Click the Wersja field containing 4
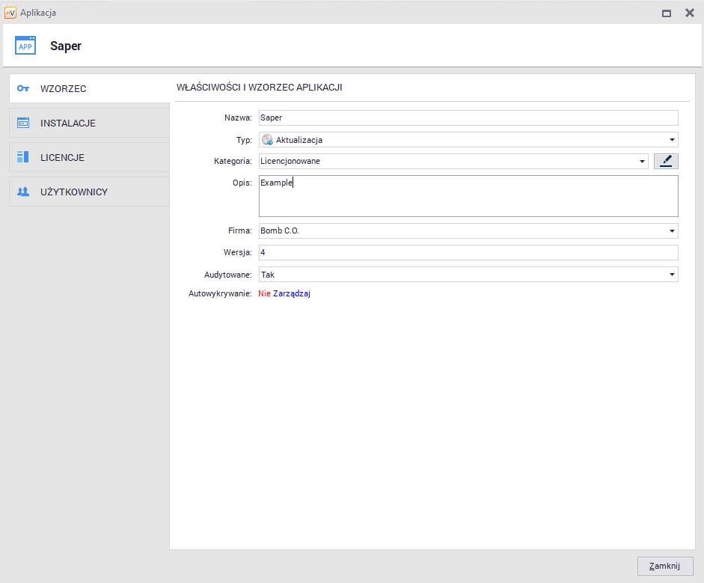Viewport: 704px width, 583px height. click(x=468, y=253)
